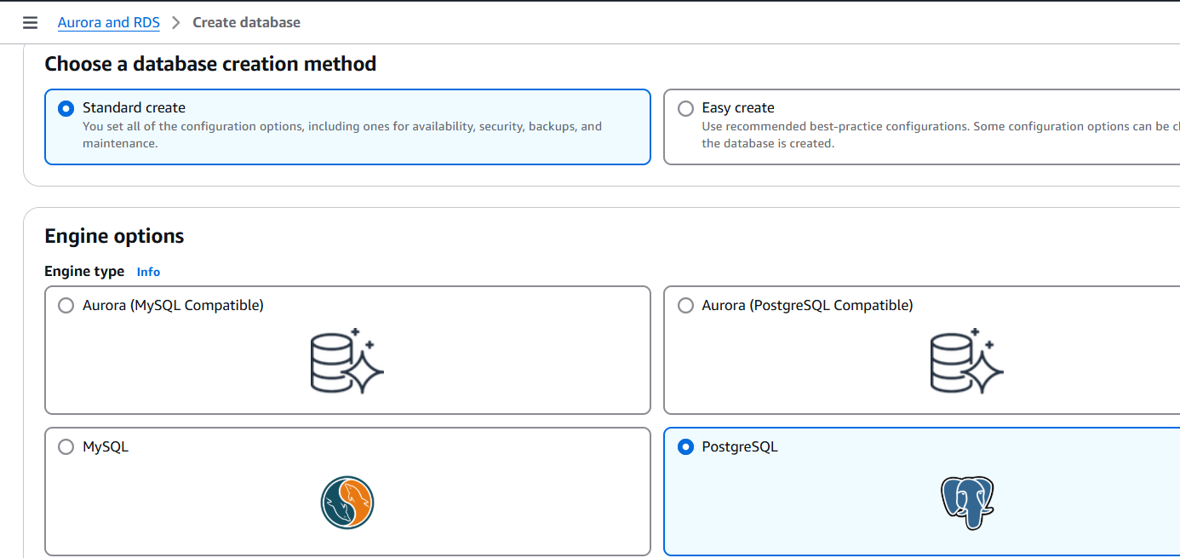Choose the Aurora (PostgreSQL Compatible) engine radio
Viewport: 1180px width, 558px height.
(x=685, y=306)
